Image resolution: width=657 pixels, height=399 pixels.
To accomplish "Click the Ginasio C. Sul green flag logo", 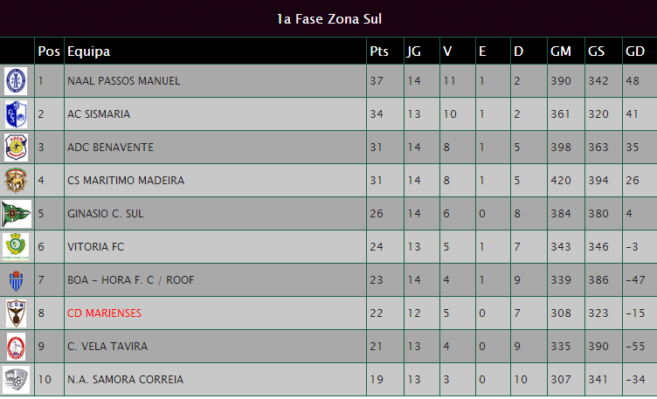I will [x=17, y=214].
